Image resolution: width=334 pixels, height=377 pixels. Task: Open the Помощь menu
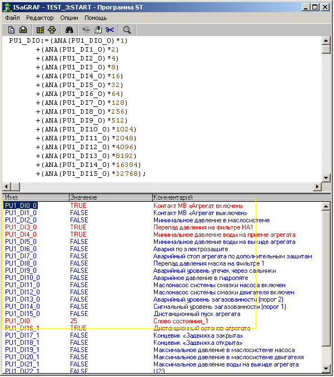[96, 18]
